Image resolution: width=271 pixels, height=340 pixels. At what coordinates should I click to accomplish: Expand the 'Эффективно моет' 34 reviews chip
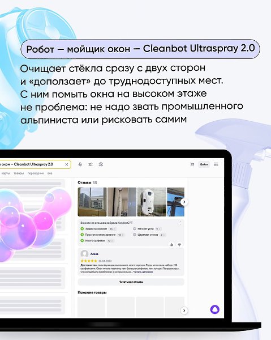coord(98,229)
